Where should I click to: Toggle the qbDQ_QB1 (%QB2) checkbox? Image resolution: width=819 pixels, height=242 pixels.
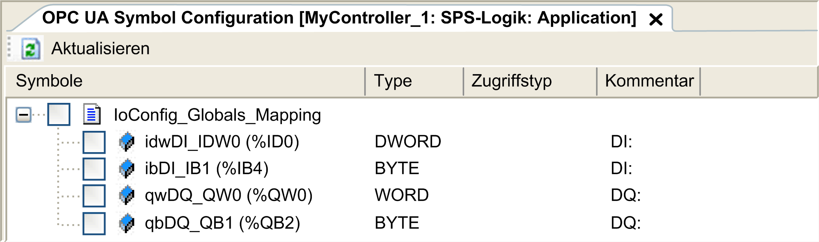pos(94,223)
